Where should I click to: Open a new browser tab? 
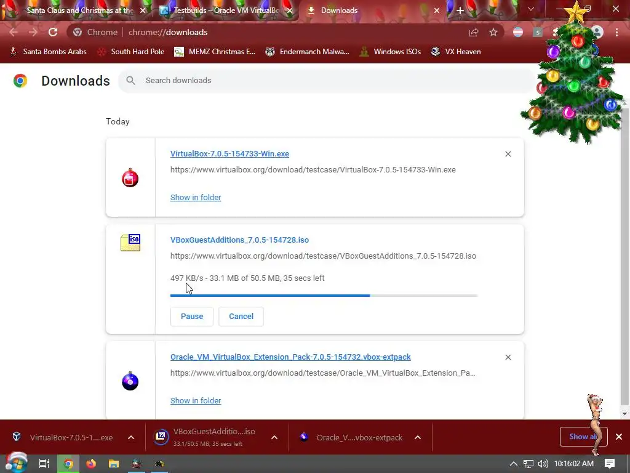tap(460, 10)
